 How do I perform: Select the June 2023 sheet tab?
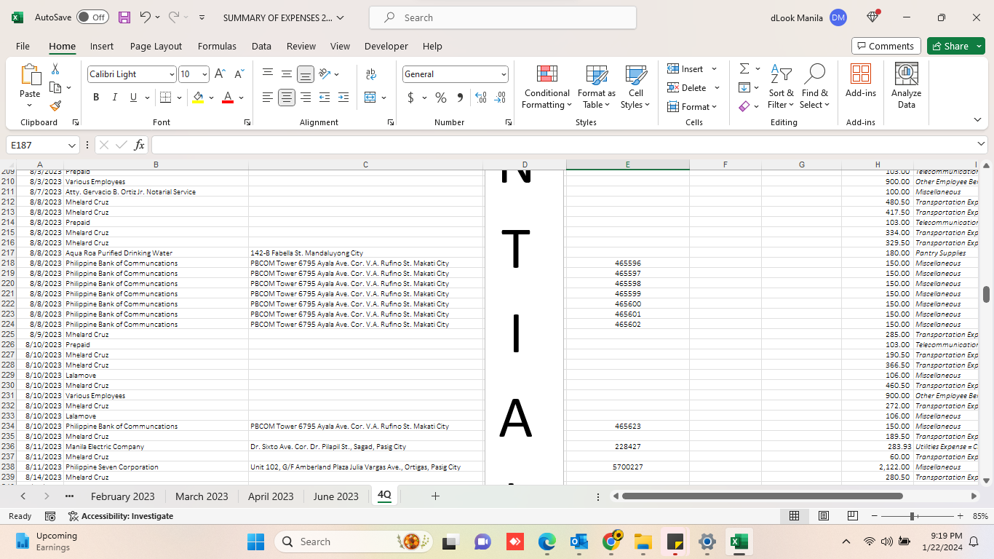coord(335,496)
